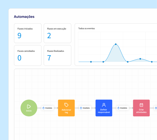The width and height of the screenshot is (157, 140).
Task: Click the first data point on the chart line
Action: click(91, 62)
